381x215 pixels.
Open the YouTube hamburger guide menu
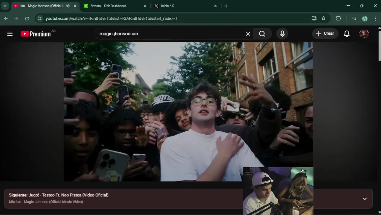[x=10, y=34]
